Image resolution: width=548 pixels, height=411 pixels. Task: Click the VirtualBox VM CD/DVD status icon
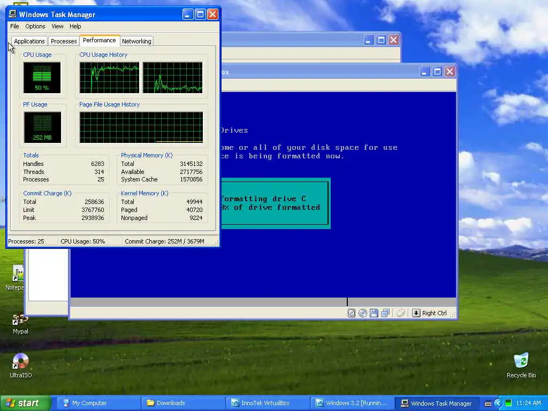[363, 313]
